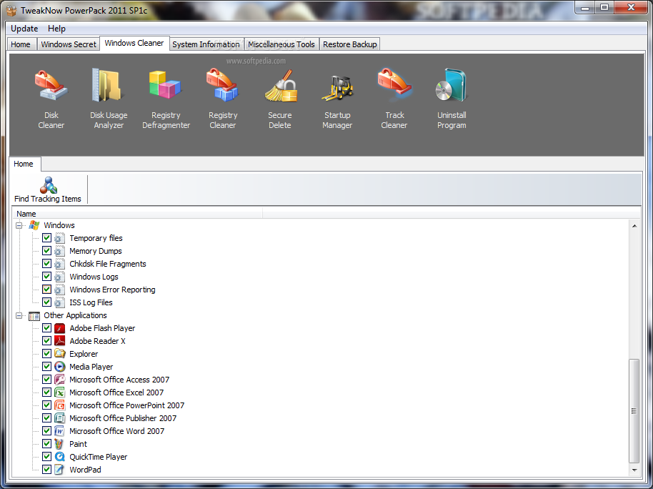Click the Other Applications group icon
Screen dimensions: 653x489
34,315
